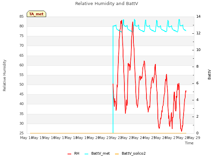The image size is (214, 160).
Task: Click the 75 tick on humidity axis
Action: point(21,36)
